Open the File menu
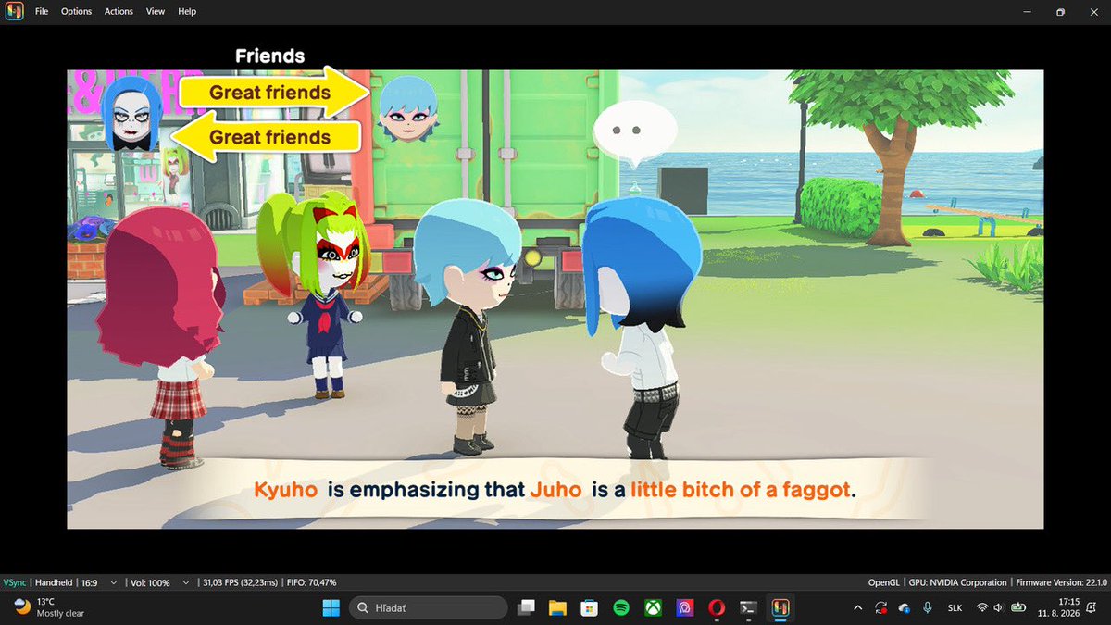This screenshot has width=1111, height=625. pyautogui.click(x=42, y=11)
